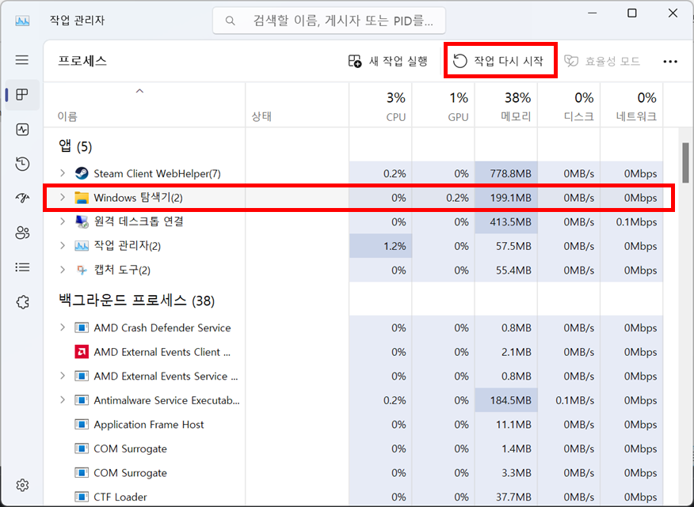Click the Windows 탐색기 folder icon
Image resolution: width=694 pixels, height=507 pixels.
tap(82, 198)
